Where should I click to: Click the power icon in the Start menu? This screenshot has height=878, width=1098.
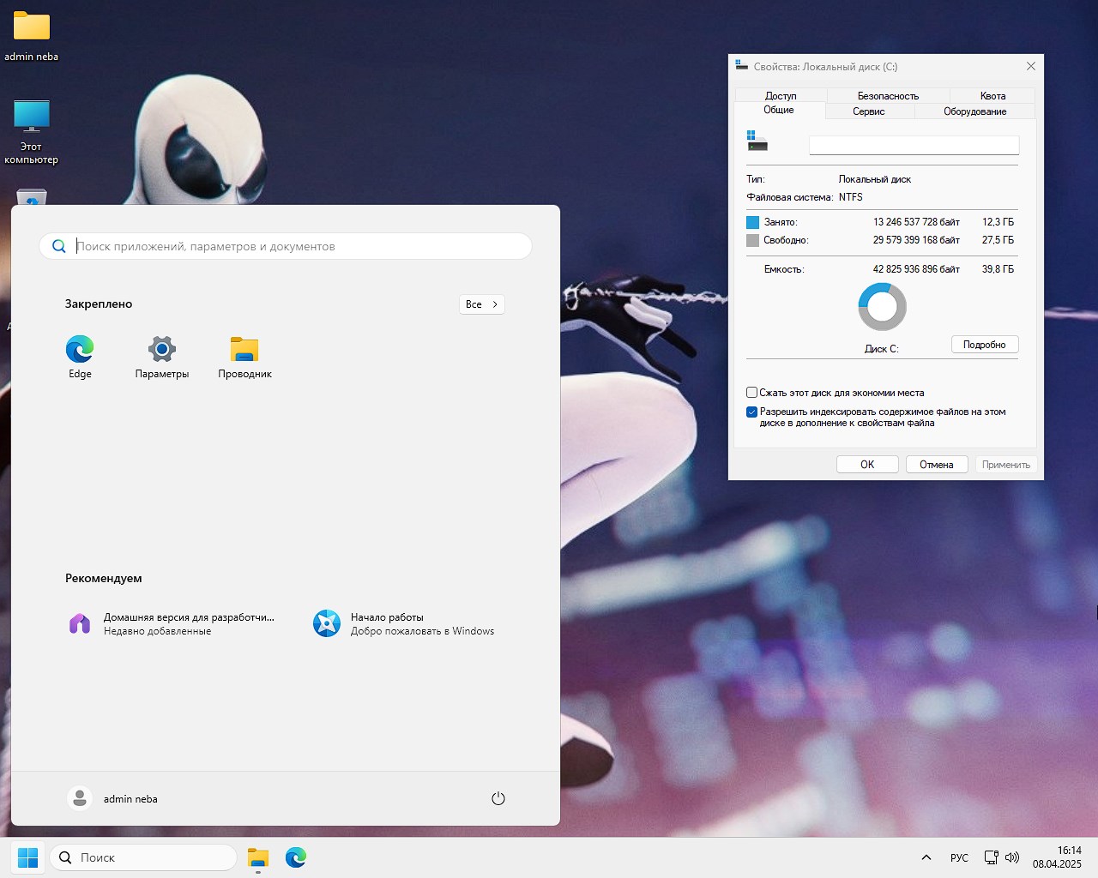(x=498, y=798)
